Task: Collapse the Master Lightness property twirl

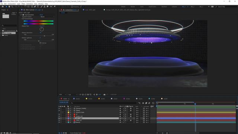Action: tap(21, 38)
